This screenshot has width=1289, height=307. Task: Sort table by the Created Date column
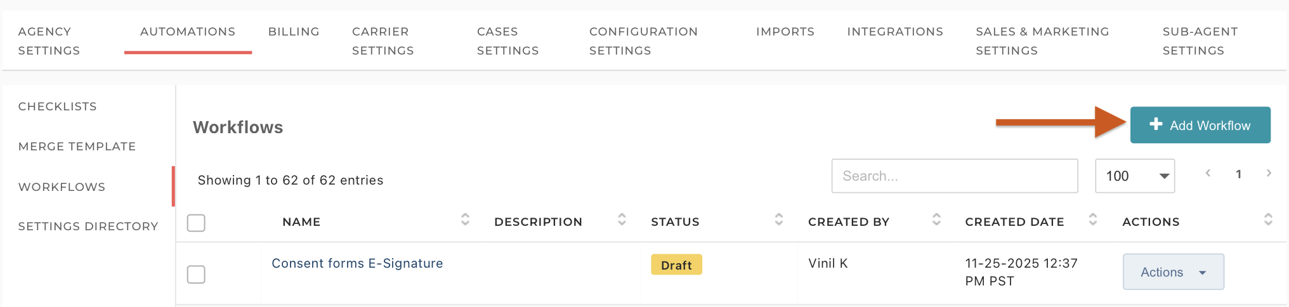[1092, 220]
